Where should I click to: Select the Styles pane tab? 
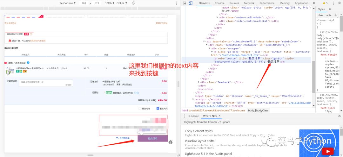pos(321,9)
